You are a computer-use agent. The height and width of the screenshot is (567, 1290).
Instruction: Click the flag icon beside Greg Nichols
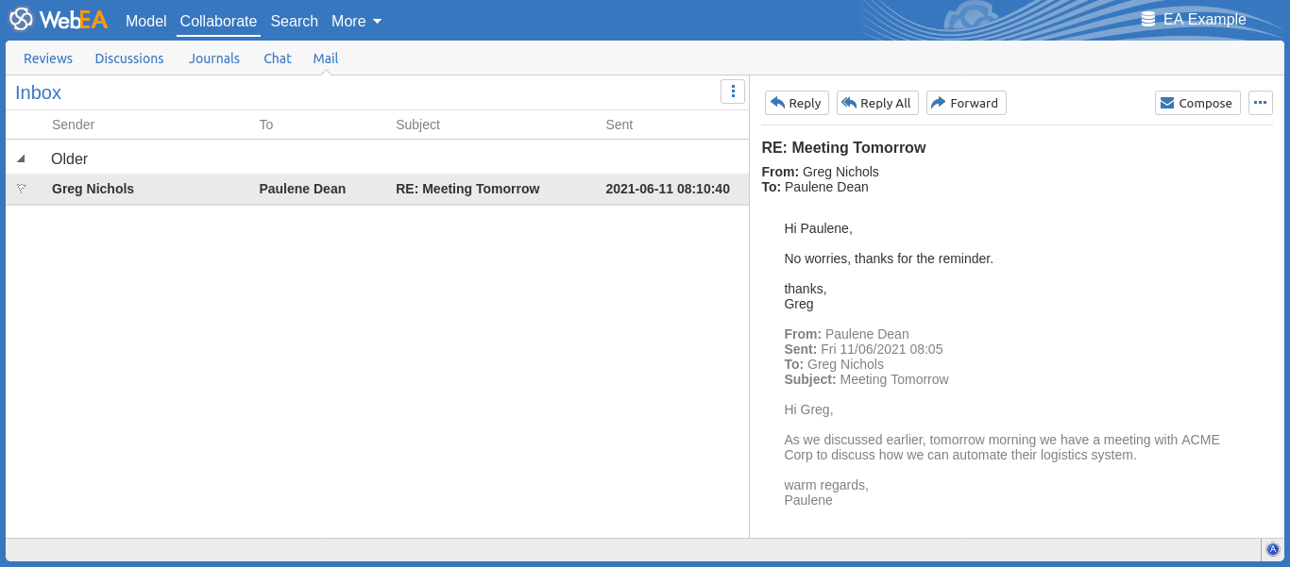[22, 189]
